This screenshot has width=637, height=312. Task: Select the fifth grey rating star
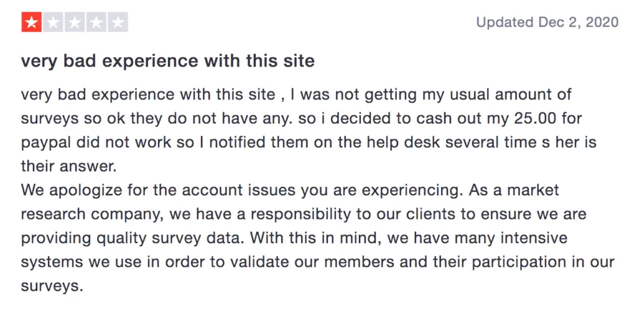pyautogui.click(x=118, y=22)
